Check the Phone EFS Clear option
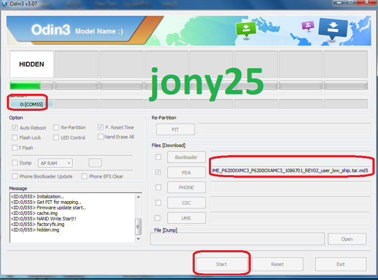Screen dimensions: 378x280 (x=85, y=176)
